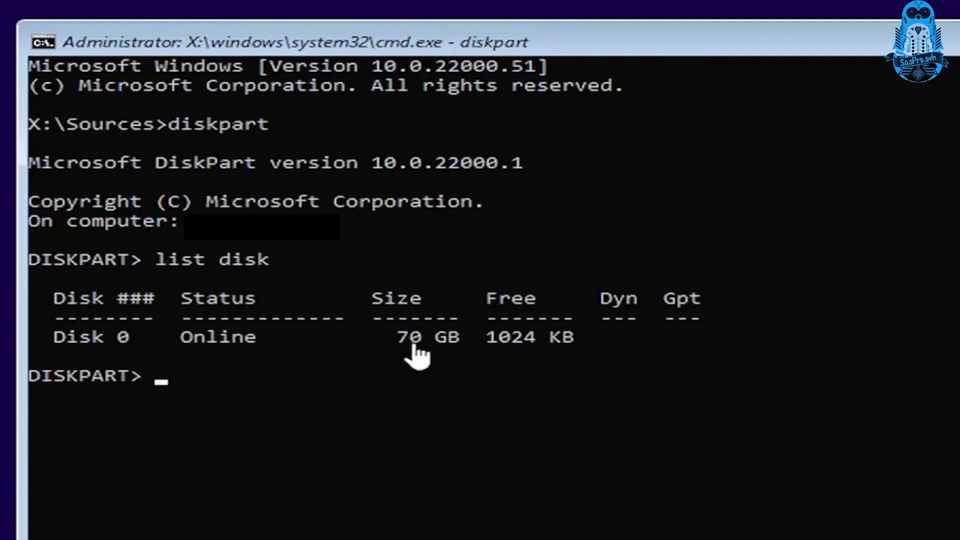Click the 'Disk 0' entry
The width and height of the screenshot is (960, 540).
pos(91,337)
